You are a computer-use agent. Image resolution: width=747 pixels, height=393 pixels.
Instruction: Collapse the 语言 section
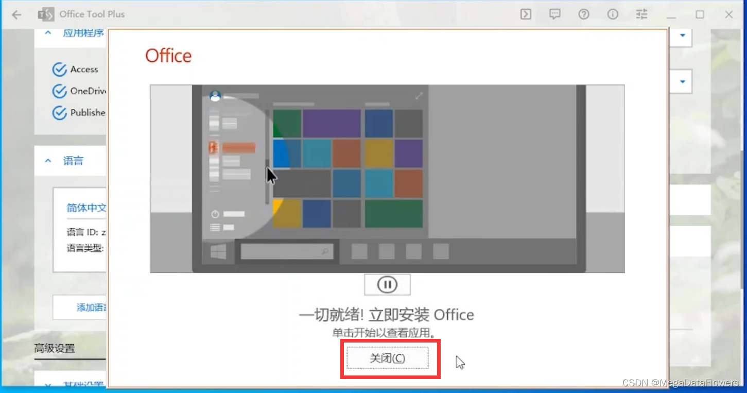click(48, 161)
